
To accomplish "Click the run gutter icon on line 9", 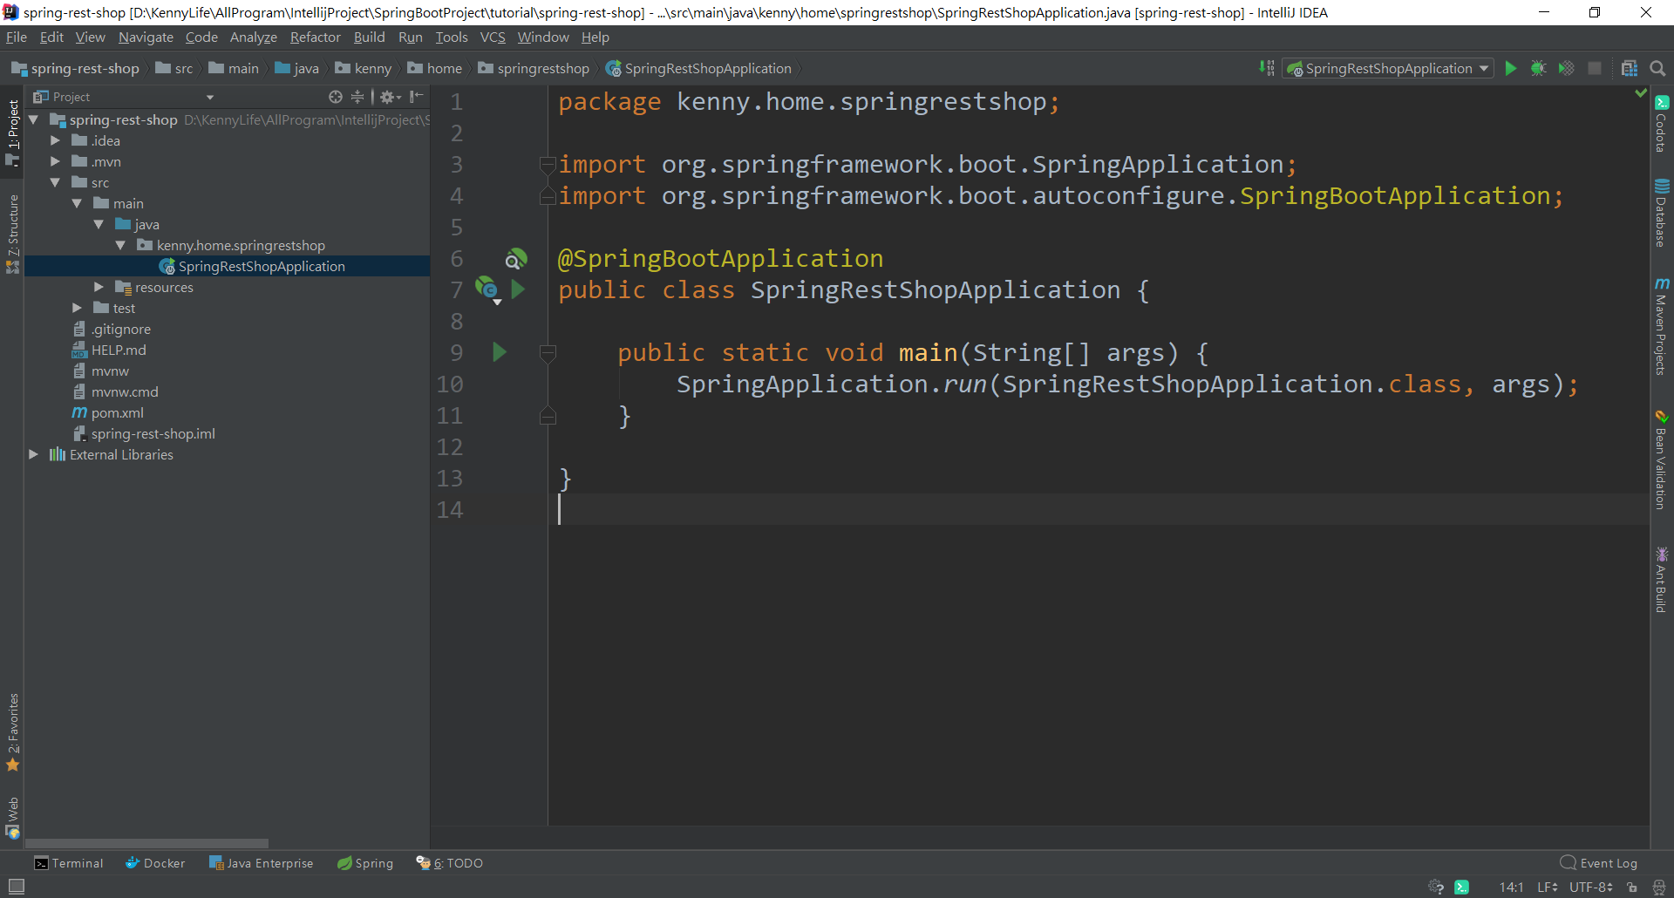I will [499, 352].
